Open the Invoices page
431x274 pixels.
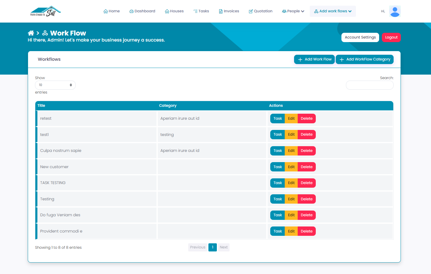click(x=229, y=11)
